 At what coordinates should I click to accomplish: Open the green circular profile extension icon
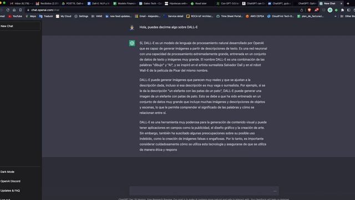[330, 10]
